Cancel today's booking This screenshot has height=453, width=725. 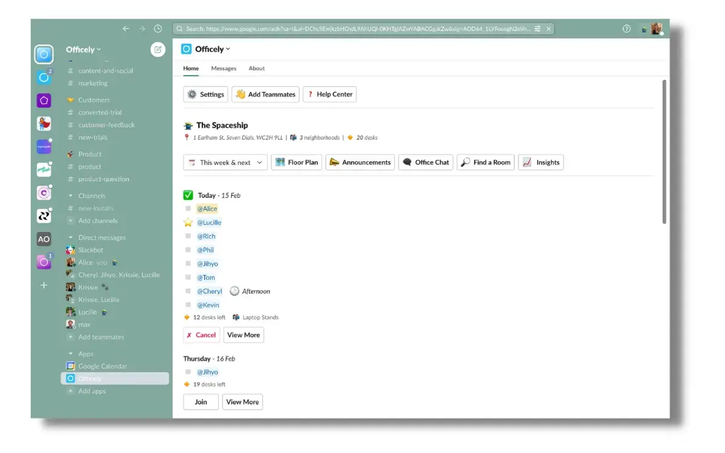(201, 335)
